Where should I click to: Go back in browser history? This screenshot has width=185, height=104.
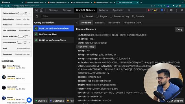click(x=2, y=6)
